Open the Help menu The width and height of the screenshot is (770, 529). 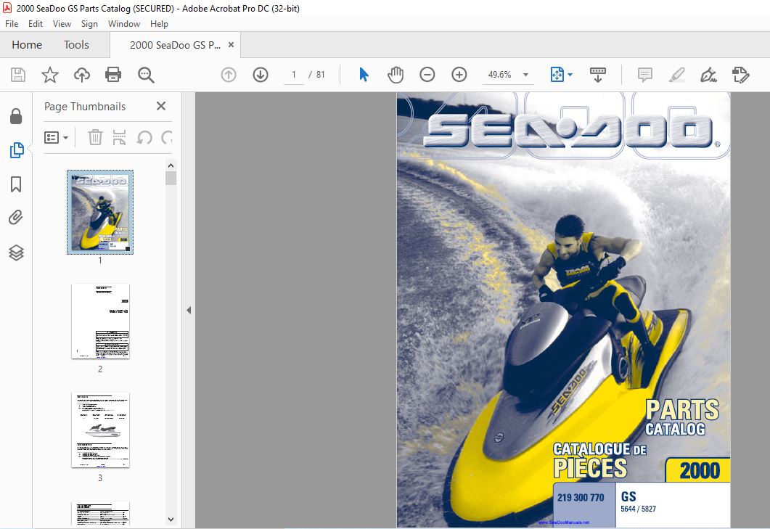click(x=159, y=23)
